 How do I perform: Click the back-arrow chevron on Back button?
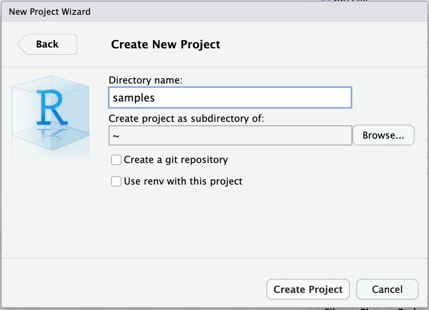pos(22,44)
